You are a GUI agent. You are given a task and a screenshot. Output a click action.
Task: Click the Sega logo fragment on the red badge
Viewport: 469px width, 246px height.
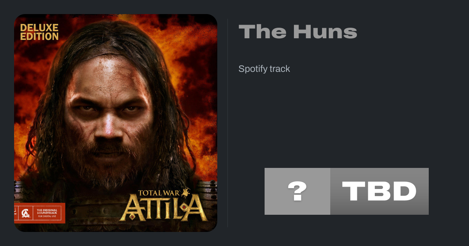pos(16,213)
